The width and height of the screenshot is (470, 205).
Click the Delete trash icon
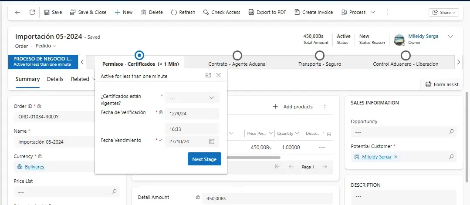tap(152, 12)
